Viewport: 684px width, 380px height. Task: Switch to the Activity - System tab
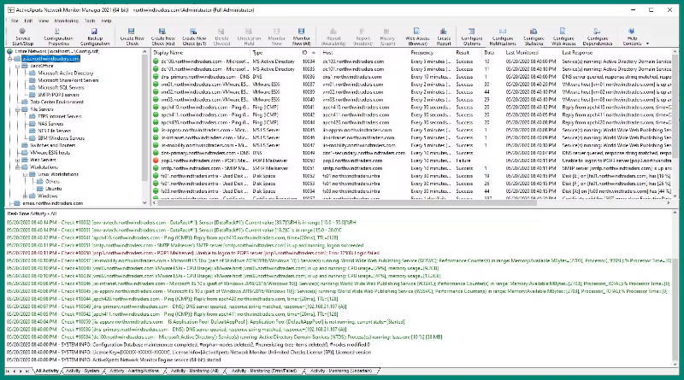click(82, 371)
